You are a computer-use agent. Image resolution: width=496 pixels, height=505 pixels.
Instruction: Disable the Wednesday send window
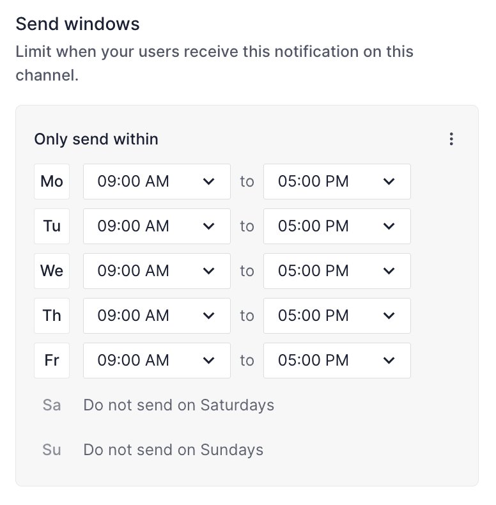coord(52,271)
